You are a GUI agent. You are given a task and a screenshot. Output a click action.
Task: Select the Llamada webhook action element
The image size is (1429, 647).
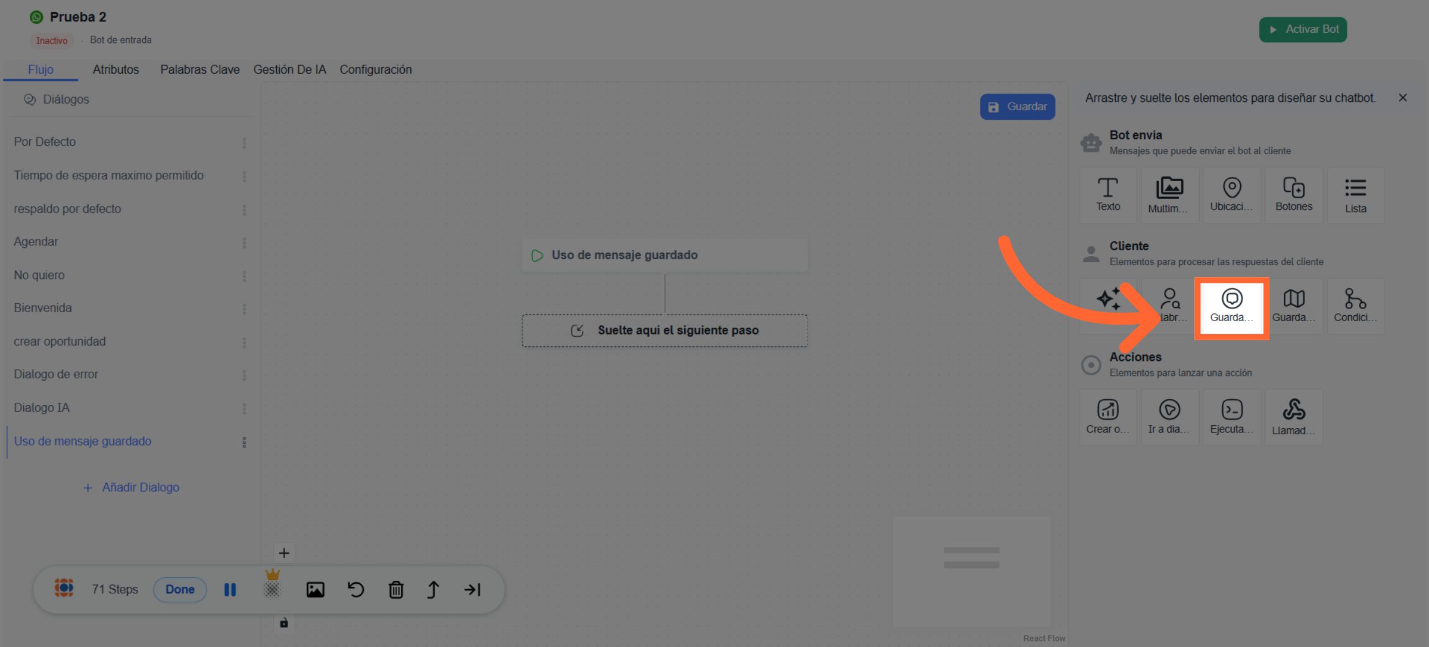1293,417
